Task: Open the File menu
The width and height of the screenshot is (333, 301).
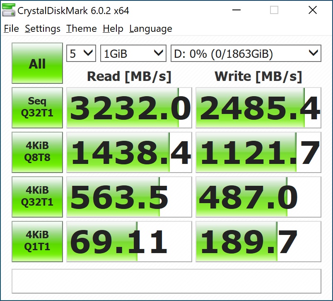Action: click(11, 29)
